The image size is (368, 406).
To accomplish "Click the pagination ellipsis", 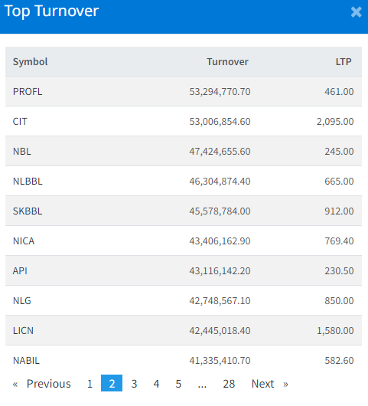I will click(202, 385).
